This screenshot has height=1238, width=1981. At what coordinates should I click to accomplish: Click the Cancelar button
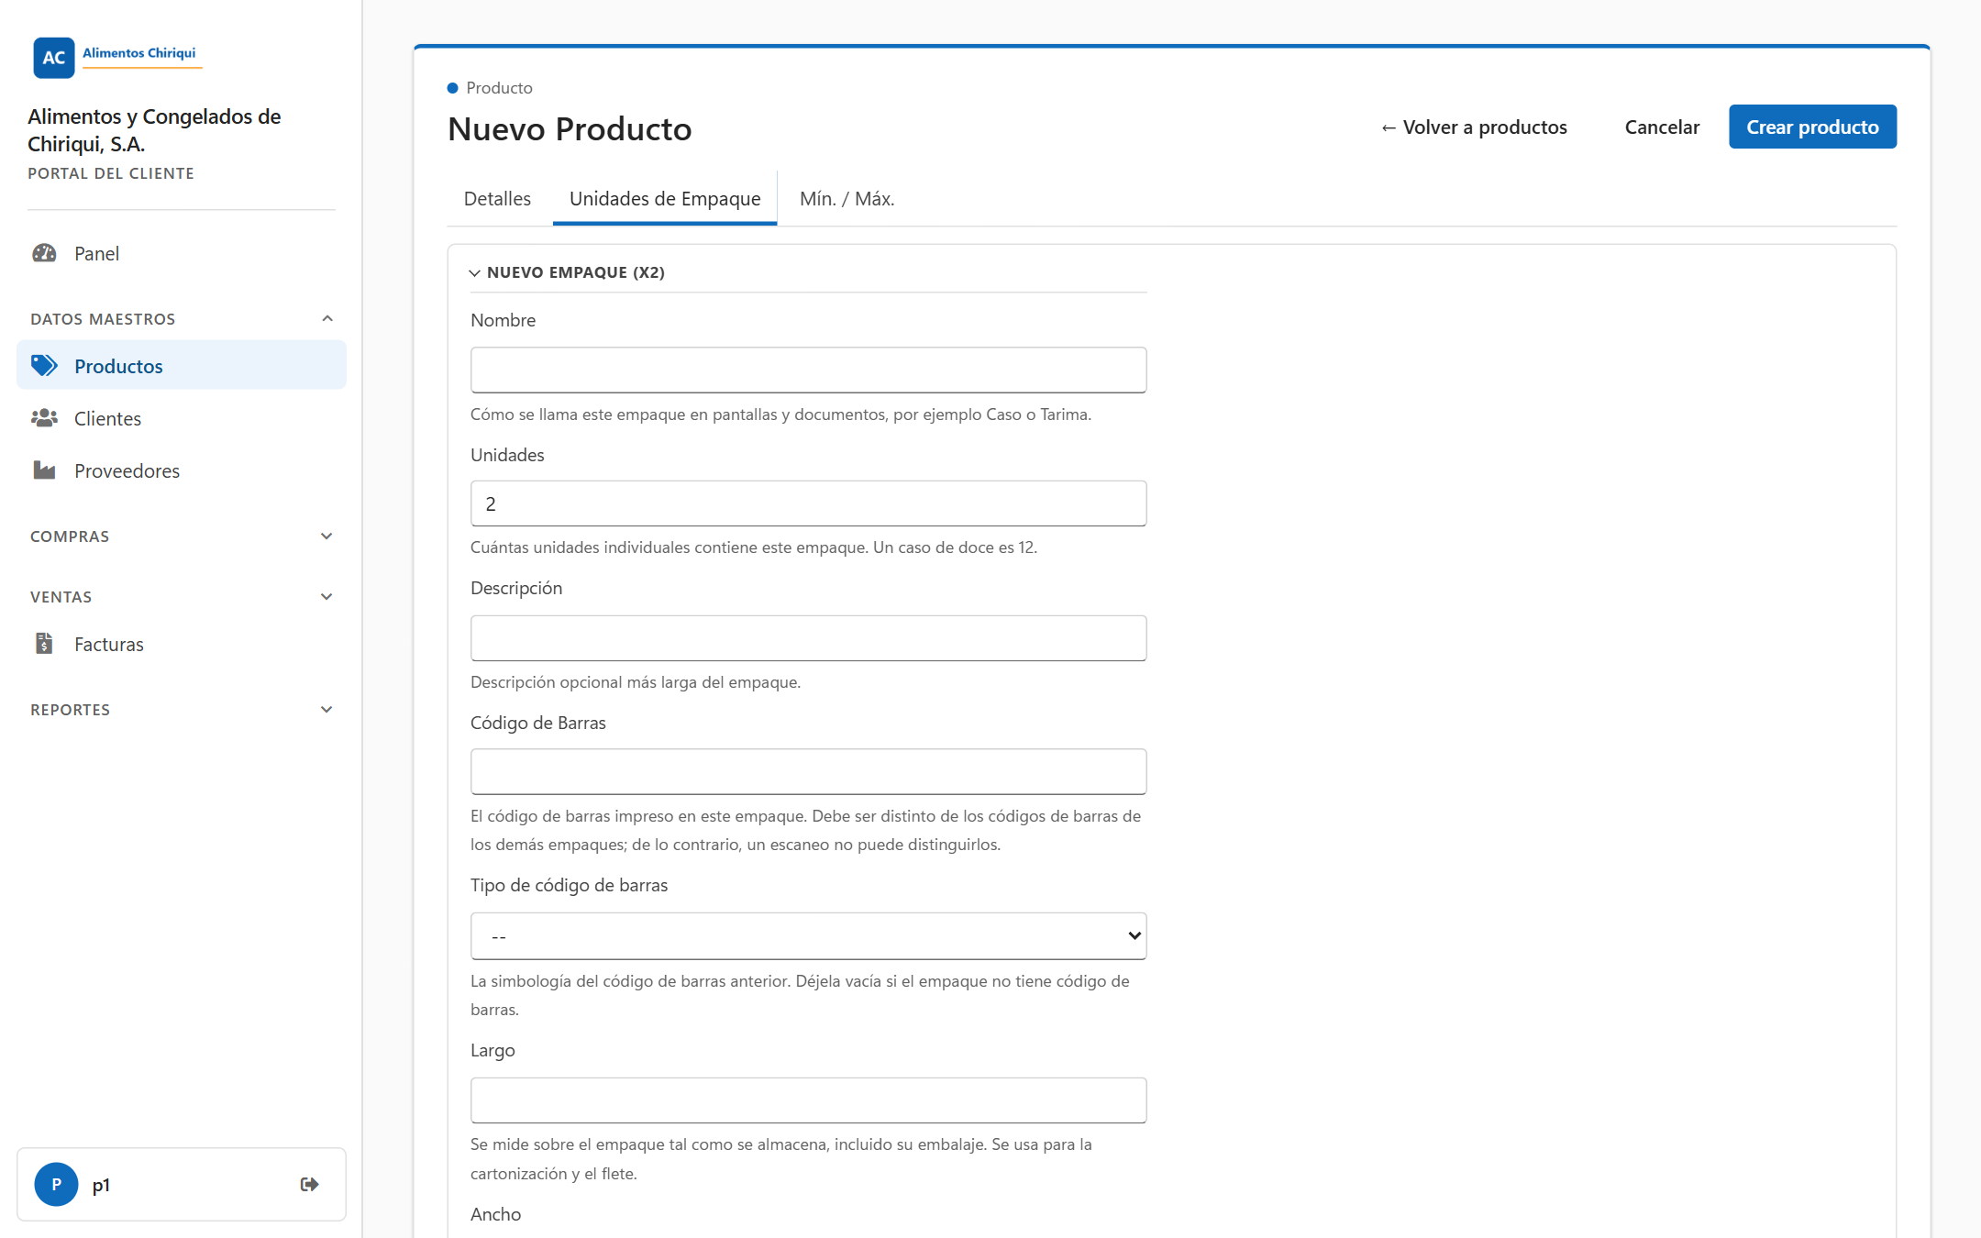click(1662, 127)
